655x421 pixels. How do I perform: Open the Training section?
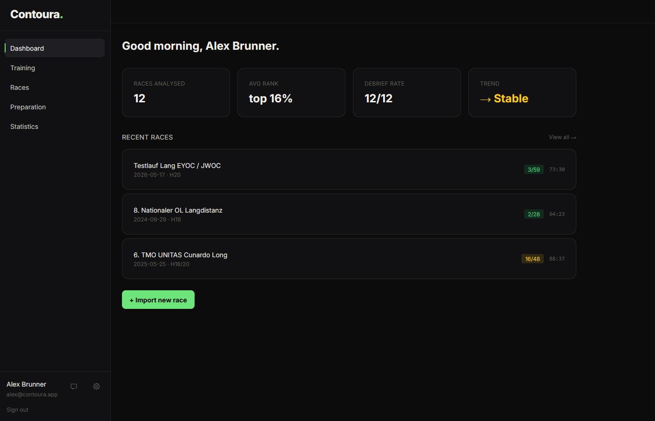[54, 68]
